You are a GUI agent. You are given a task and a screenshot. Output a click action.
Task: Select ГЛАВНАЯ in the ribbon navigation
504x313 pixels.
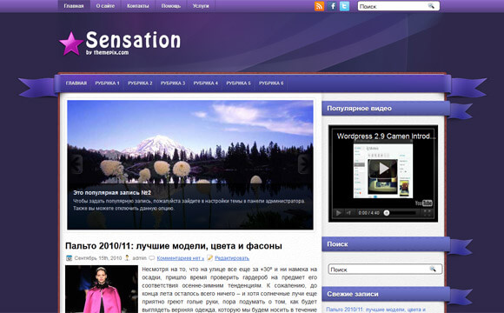(x=76, y=83)
